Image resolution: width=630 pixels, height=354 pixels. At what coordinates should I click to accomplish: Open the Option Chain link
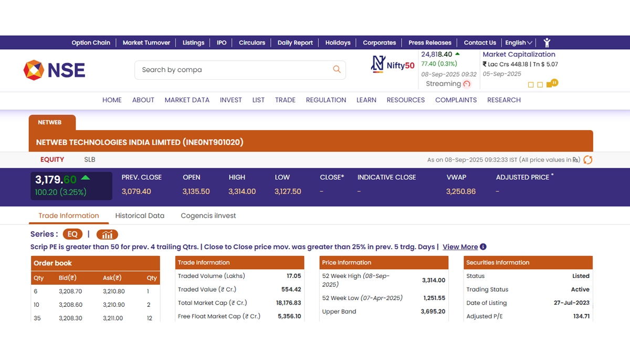(91, 42)
